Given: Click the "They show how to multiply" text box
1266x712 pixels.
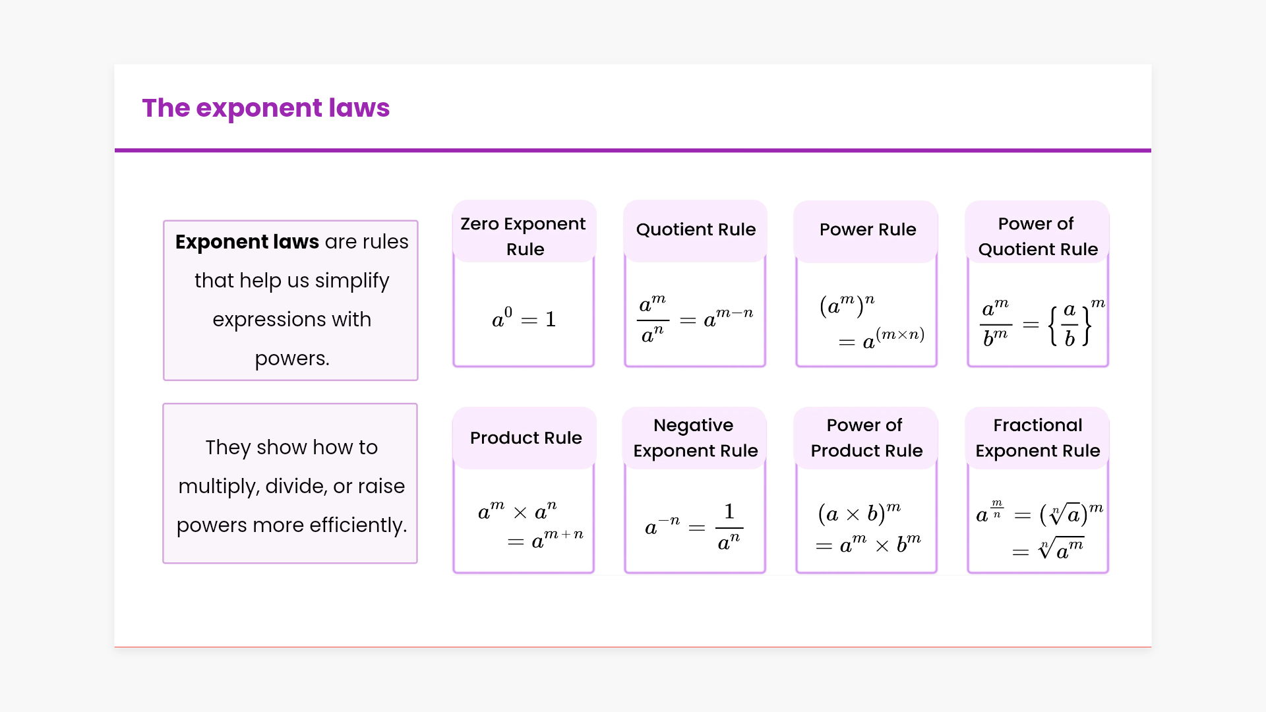Looking at the screenshot, I should (x=291, y=484).
